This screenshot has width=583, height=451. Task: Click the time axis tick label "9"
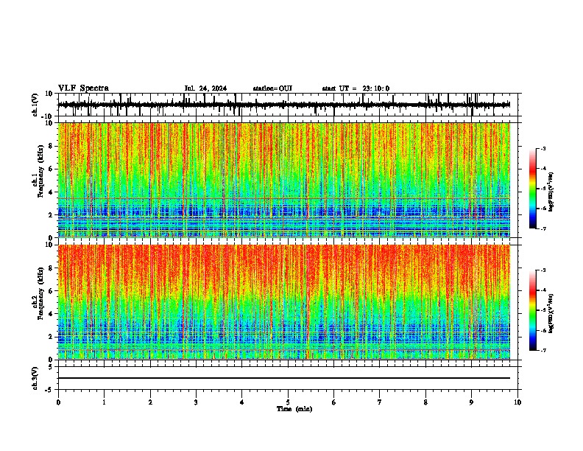pyautogui.click(x=471, y=402)
